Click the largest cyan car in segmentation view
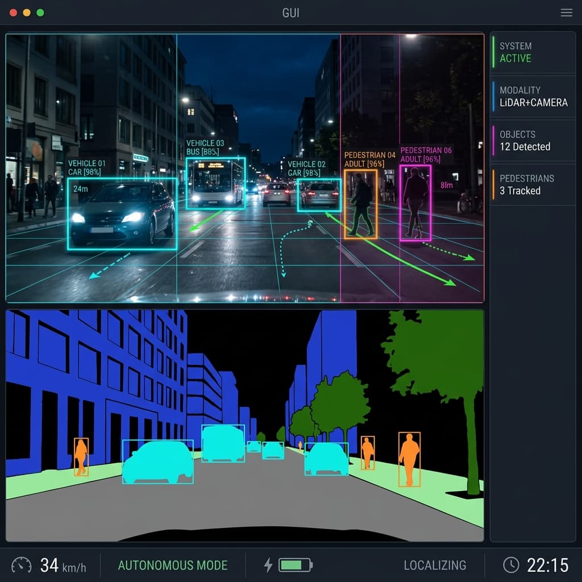 (x=158, y=462)
